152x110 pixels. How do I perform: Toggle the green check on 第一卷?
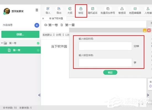coord(38,43)
